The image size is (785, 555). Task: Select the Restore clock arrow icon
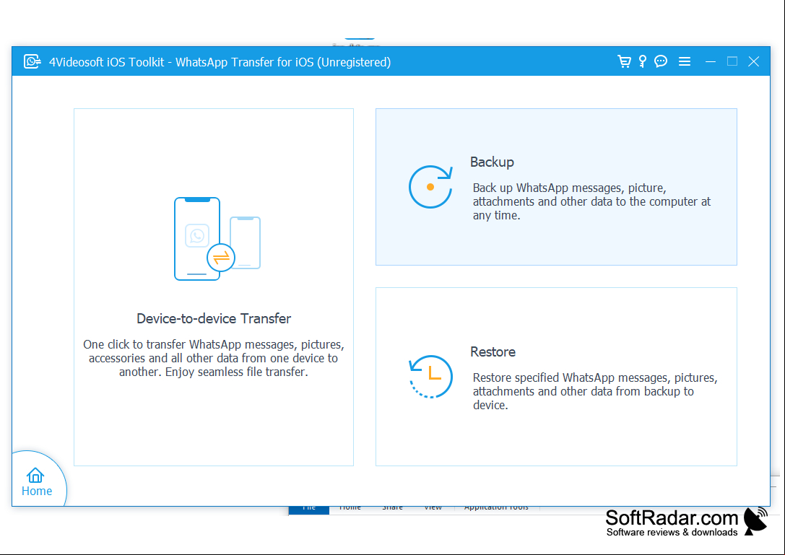tap(430, 377)
